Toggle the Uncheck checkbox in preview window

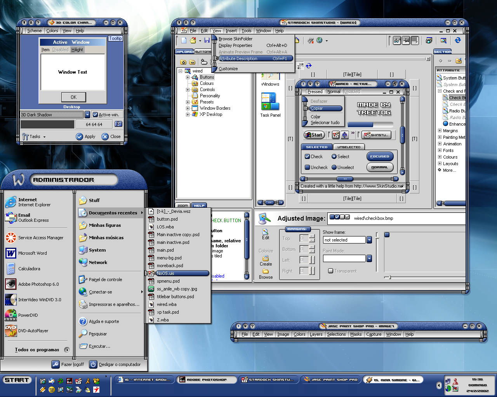307,167
